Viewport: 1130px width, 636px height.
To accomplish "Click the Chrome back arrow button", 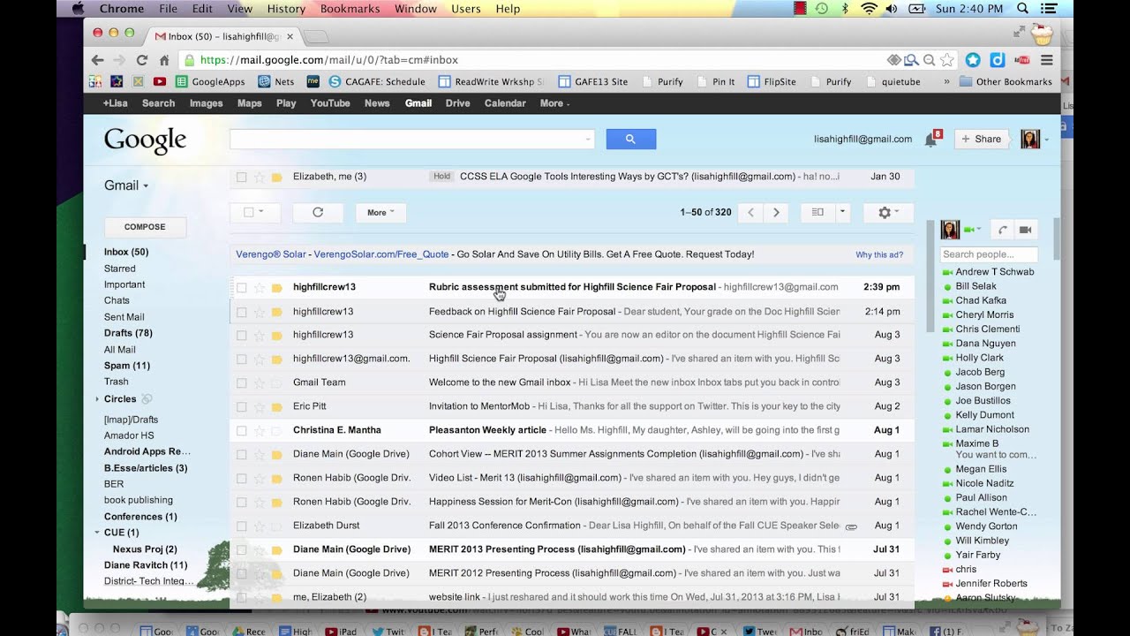I will coord(98,60).
